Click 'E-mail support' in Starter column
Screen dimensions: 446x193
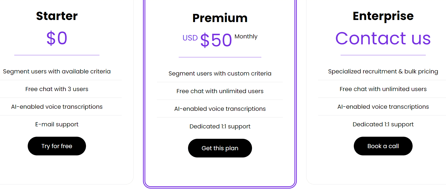[x=57, y=124]
